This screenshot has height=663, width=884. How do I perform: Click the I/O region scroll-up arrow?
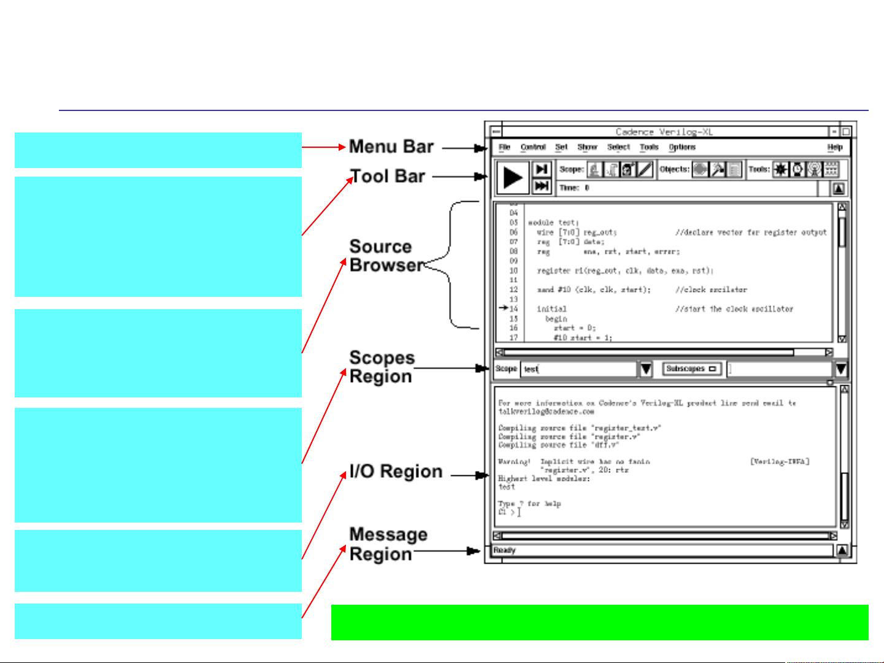pyautogui.click(x=844, y=390)
